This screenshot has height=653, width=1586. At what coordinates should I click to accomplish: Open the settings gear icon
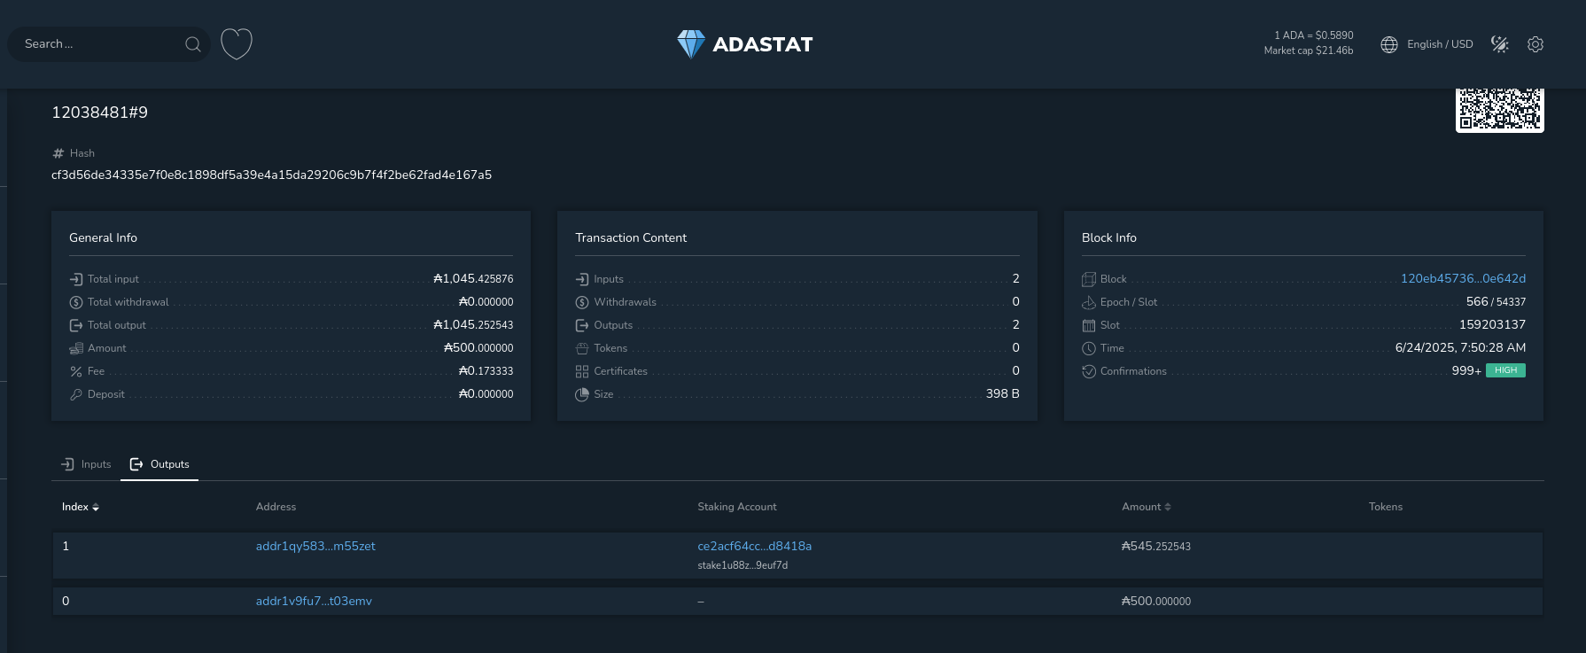pos(1535,44)
